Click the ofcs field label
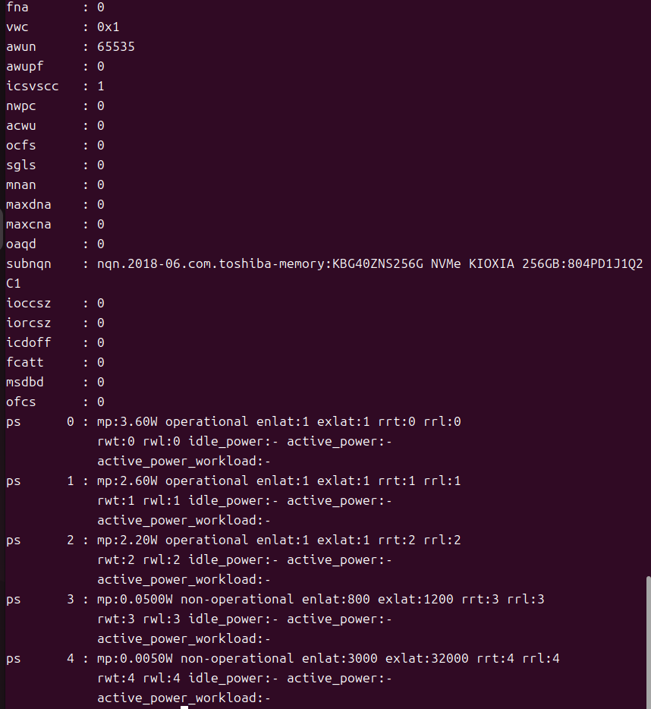 (21, 402)
